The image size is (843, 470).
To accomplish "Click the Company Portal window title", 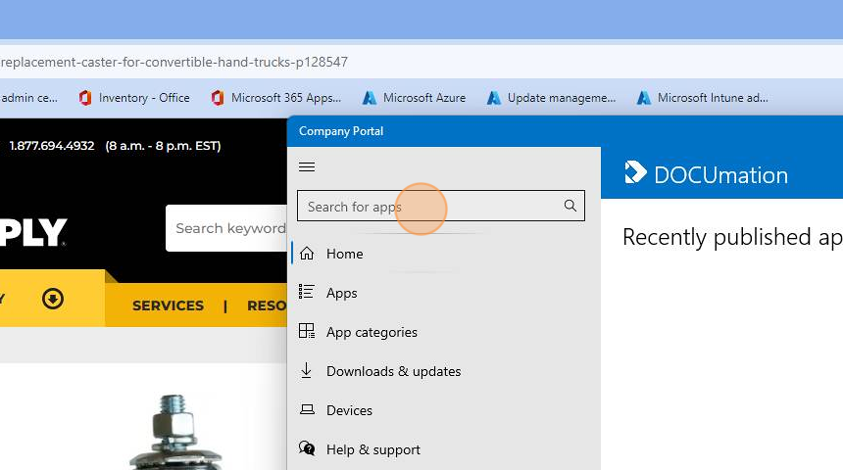I will [x=341, y=131].
